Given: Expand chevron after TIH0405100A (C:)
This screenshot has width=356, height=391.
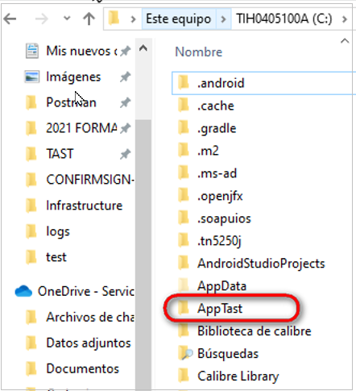Looking at the screenshot, I should [345, 19].
